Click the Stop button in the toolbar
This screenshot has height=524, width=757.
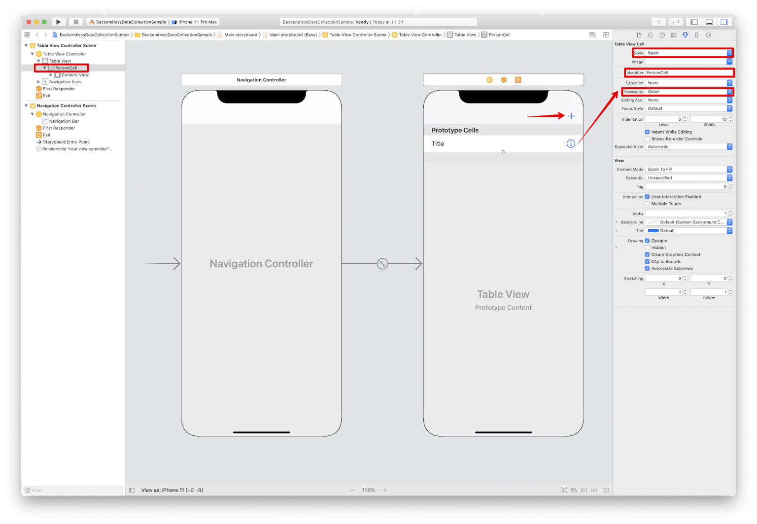[76, 22]
